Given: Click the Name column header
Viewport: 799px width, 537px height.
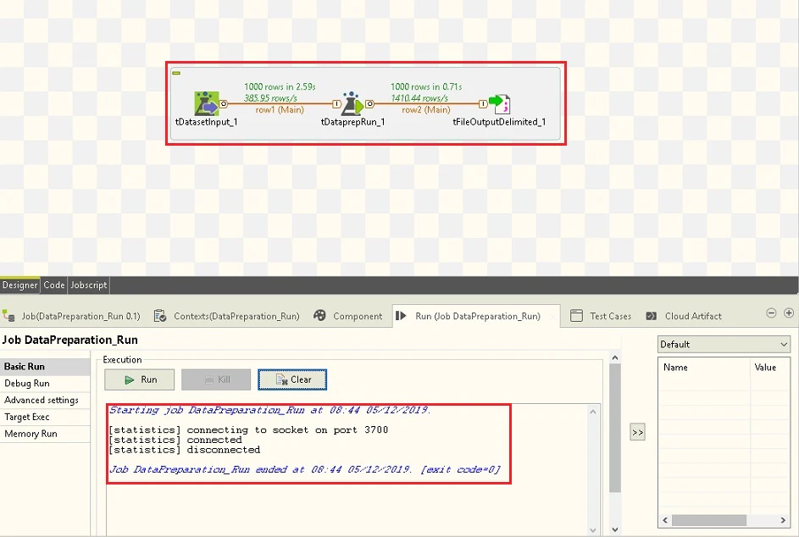Looking at the screenshot, I should 704,368.
